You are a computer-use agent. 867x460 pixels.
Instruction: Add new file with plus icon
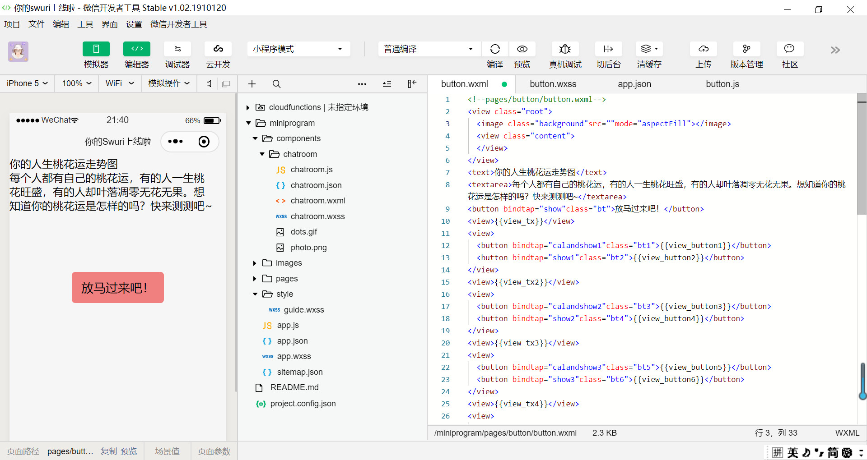252,84
